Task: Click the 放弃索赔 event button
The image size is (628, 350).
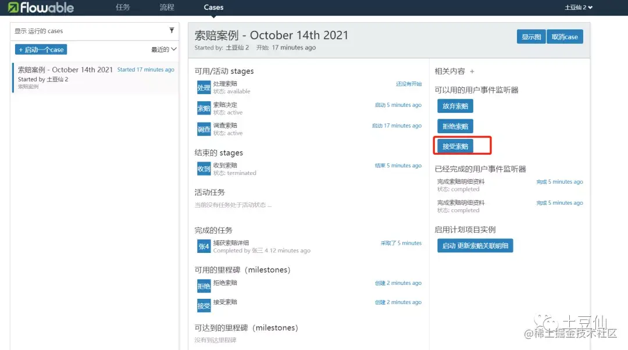Action: pos(455,106)
